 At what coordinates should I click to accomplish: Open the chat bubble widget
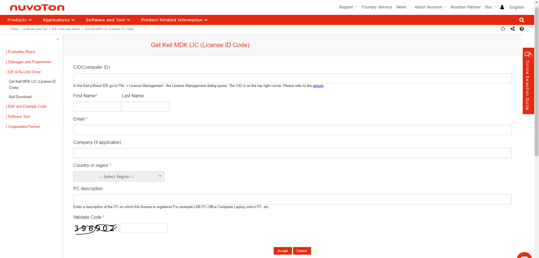tap(524, 255)
